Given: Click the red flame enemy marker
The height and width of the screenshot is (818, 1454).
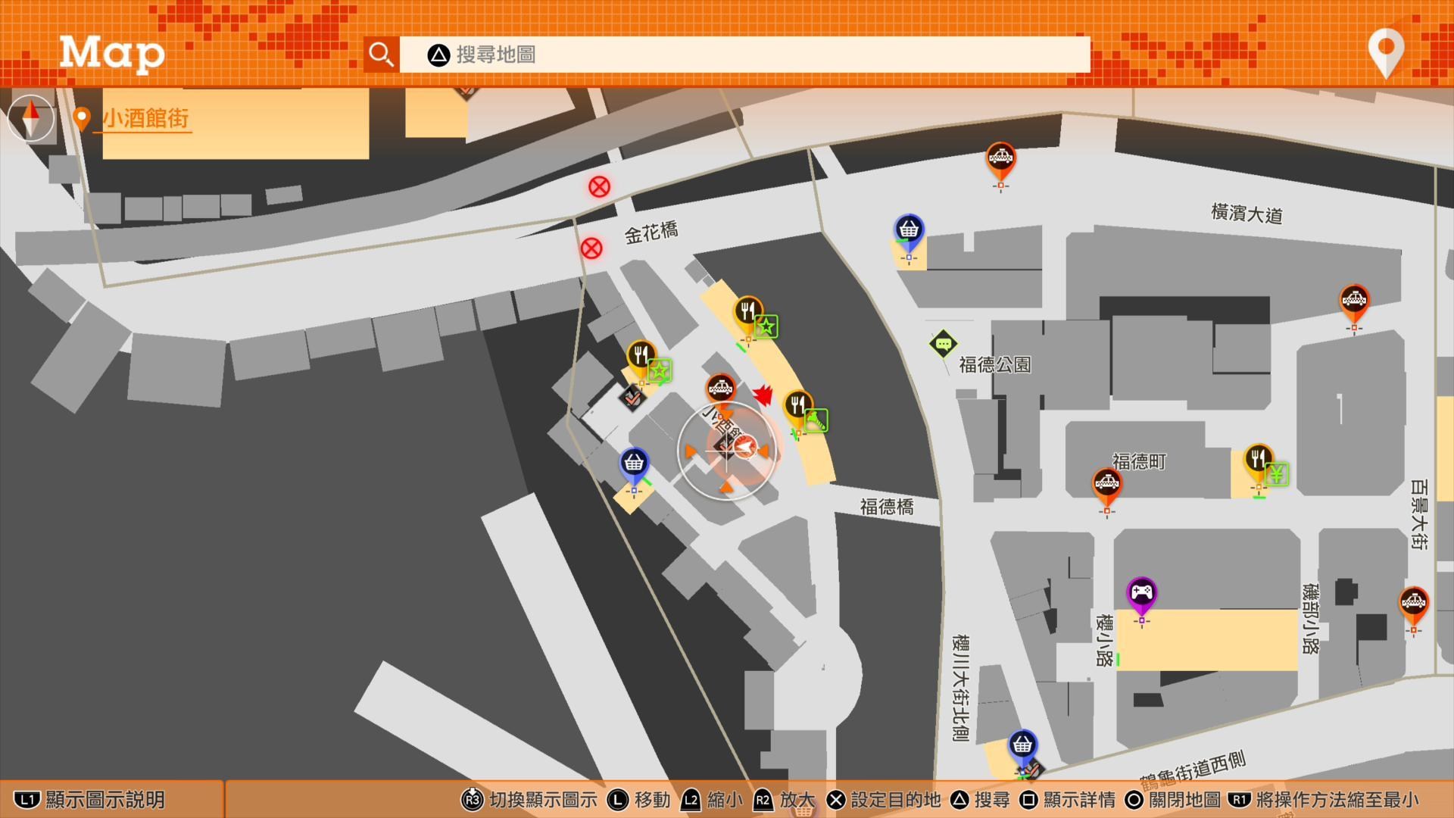Looking at the screenshot, I should (763, 395).
